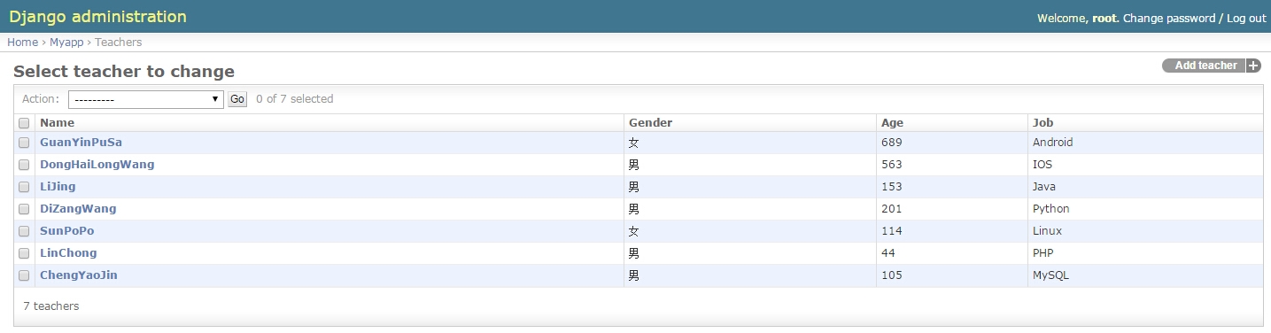Enable the LinChong row checkbox

coord(24,253)
